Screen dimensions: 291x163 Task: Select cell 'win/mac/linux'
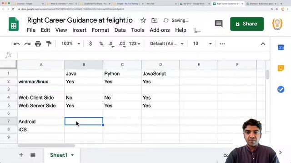coord(41,81)
